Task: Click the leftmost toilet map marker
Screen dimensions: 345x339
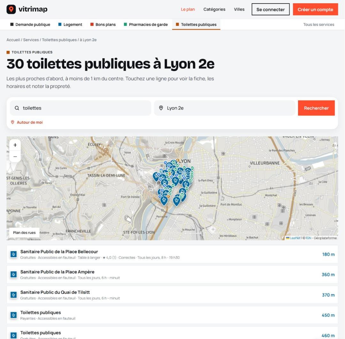Action: (x=156, y=176)
